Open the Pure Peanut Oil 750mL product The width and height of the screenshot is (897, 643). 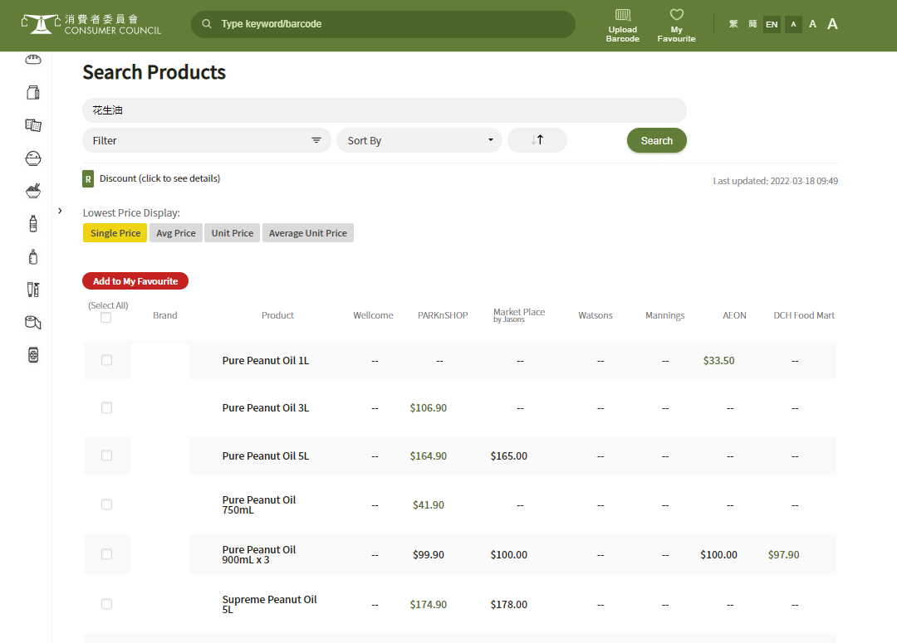[x=259, y=504]
